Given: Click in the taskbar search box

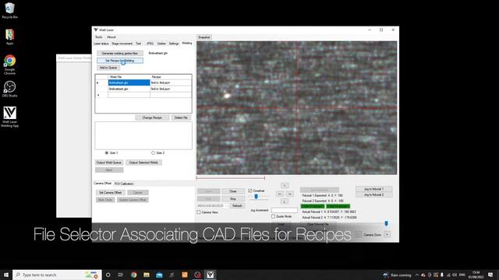Looking at the screenshot, I should tap(57, 275).
